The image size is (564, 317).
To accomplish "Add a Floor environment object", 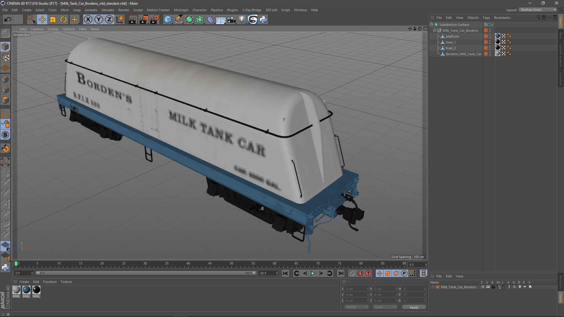I will [221, 19].
